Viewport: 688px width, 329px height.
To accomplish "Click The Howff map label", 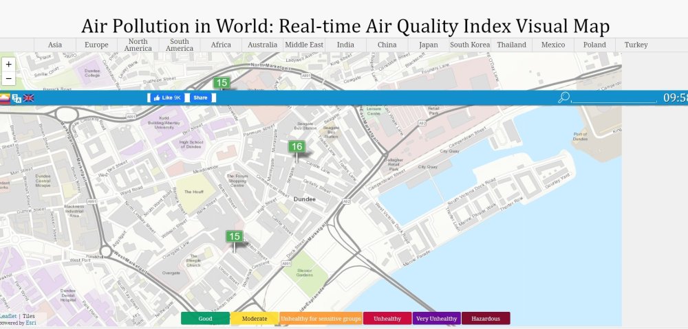I will [x=193, y=192].
